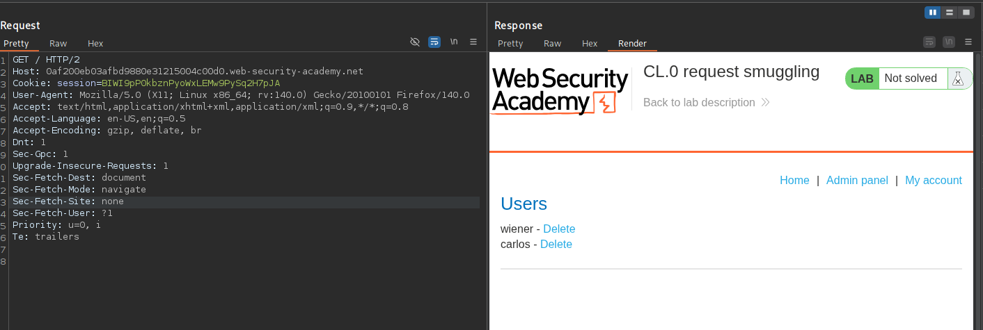Viewport: 983px width, 330px height.
Task: Select top-bottom stacked layout icon
Action: (x=950, y=13)
